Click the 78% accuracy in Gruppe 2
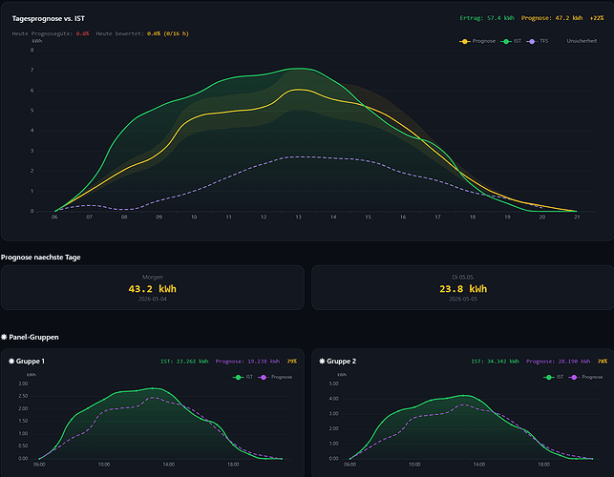This screenshot has width=614, height=477. [603, 362]
